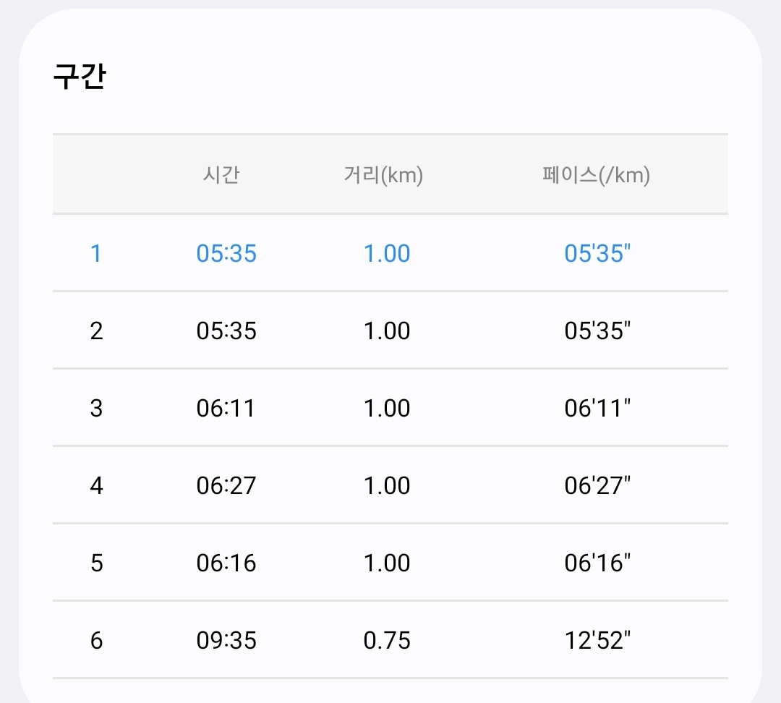The height and width of the screenshot is (703, 781).
Task: Select the blue 05'35" pace value
Action: click(x=597, y=254)
